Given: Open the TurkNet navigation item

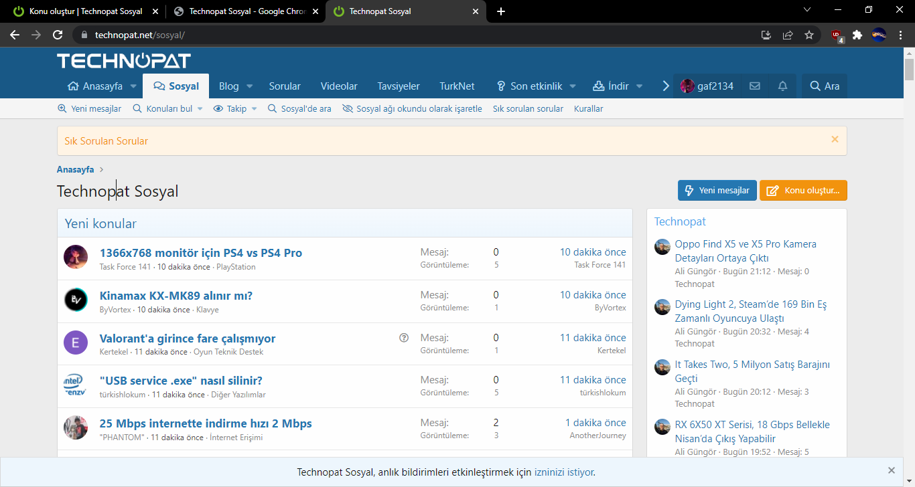Looking at the screenshot, I should pyautogui.click(x=457, y=86).
